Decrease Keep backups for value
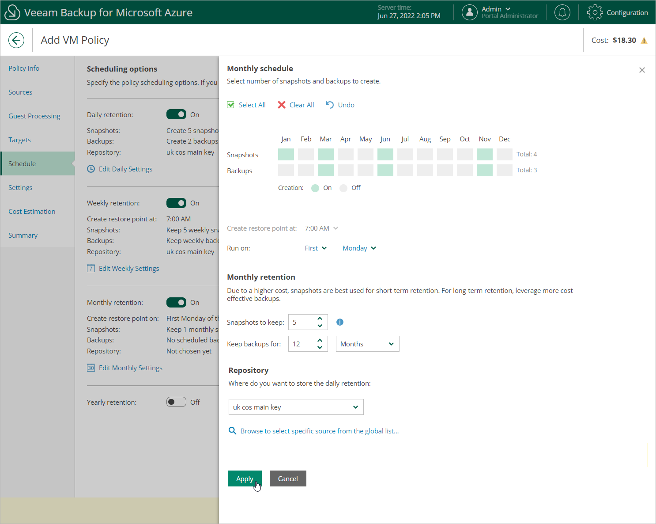Viewport: 656px width, 524px height. [320, 348]
